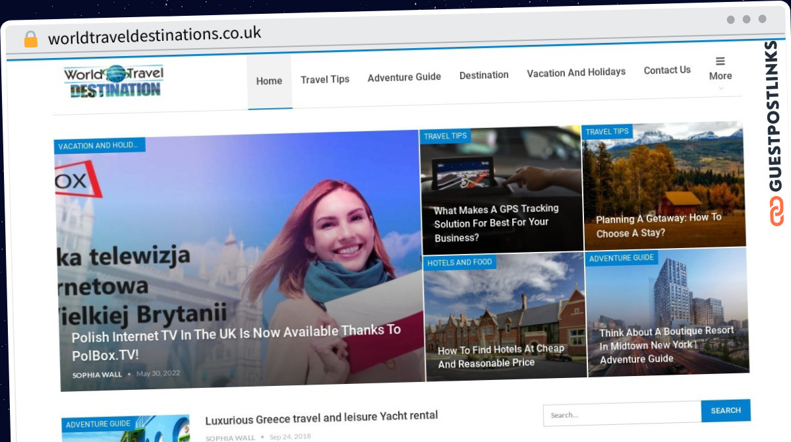Open the Yacht rental article thumbnail
The width and height of the screenshot is (791, 442).
pos(126,429)
